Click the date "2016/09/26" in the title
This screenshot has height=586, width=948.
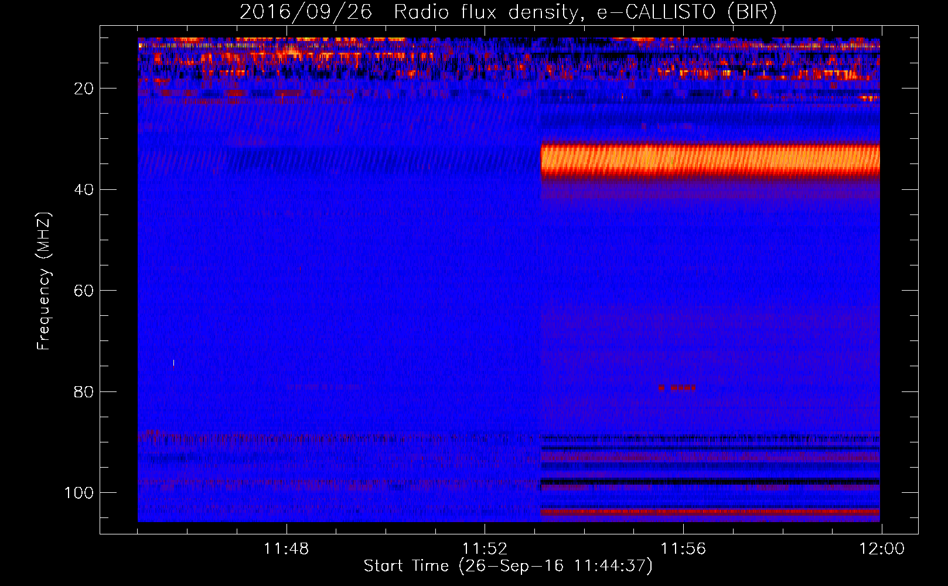click(306, 12)
